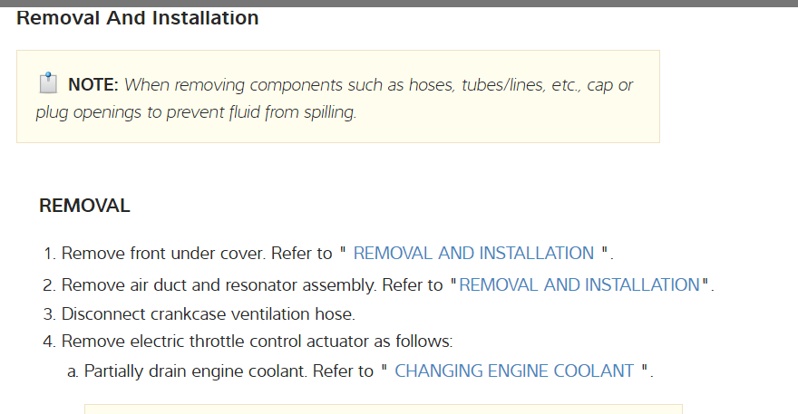Follow the CHANGING ENGINE COOLANT link
Screen dimensions: 798x414
point(514,371)
